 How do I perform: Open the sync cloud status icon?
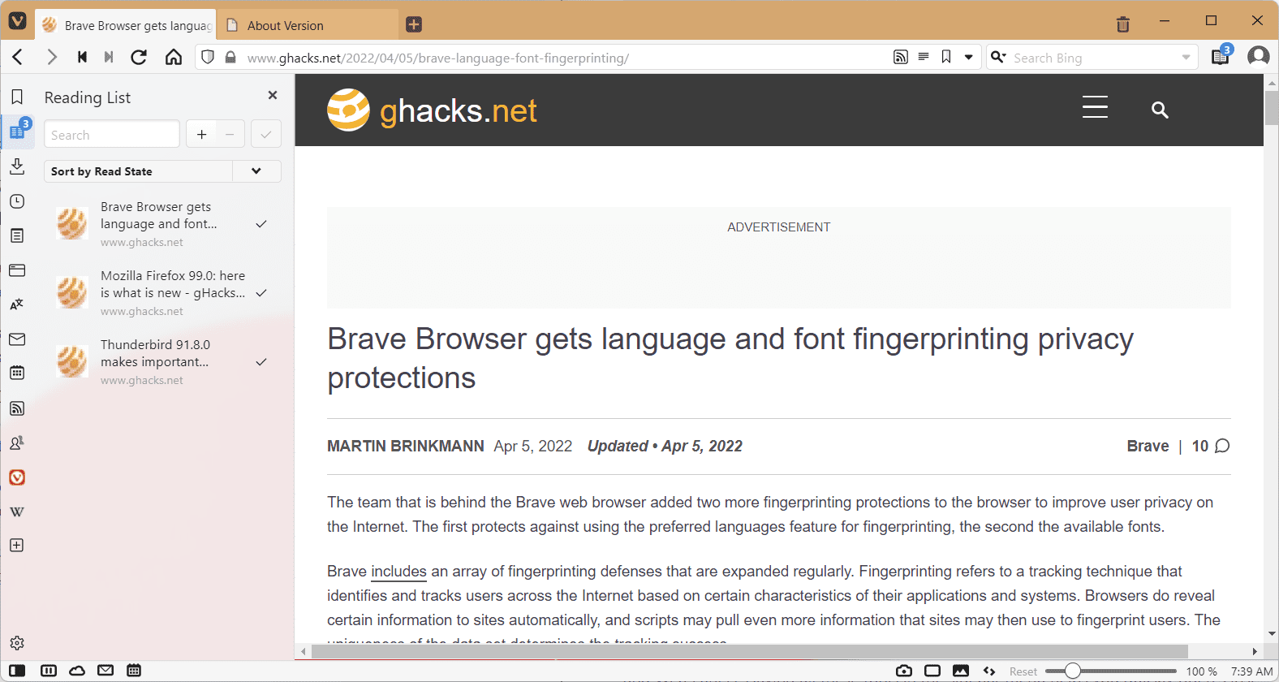[x=77, y=671]
